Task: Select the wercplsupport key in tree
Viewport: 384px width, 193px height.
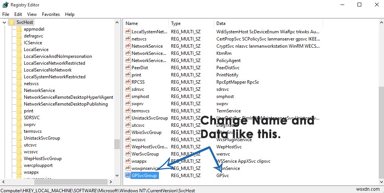Action: click(x=38, y=165)
